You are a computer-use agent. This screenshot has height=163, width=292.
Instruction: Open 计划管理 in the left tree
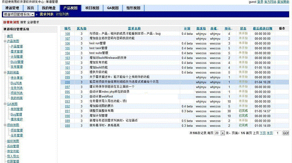pyautogui.click(x=16, y=57)
